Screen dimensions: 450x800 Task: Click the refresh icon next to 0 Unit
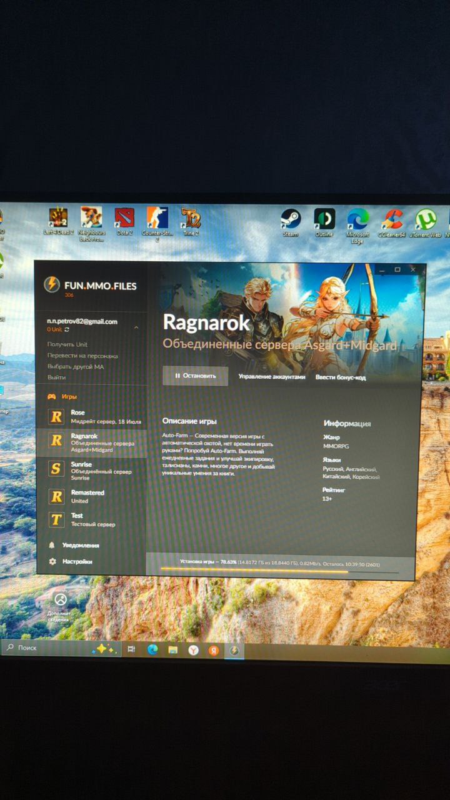67,329
